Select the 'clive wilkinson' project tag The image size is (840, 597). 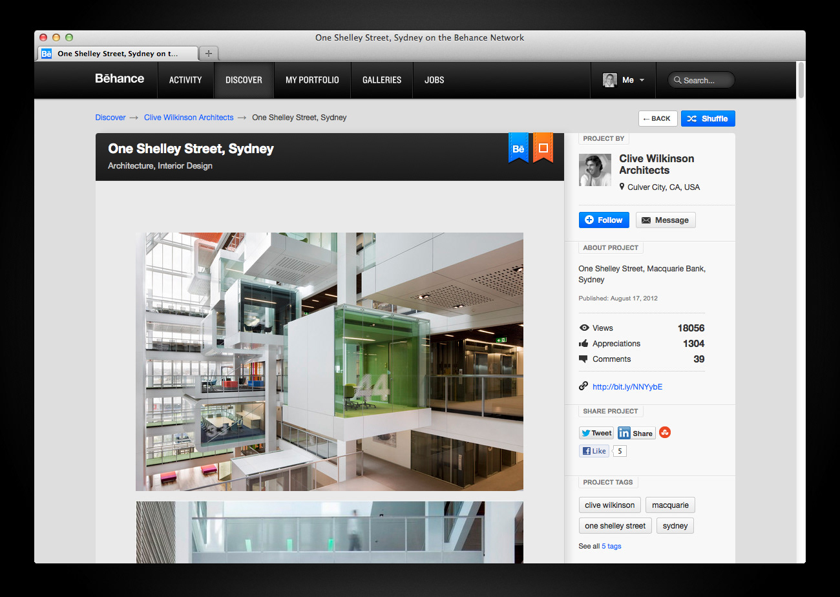610,505
